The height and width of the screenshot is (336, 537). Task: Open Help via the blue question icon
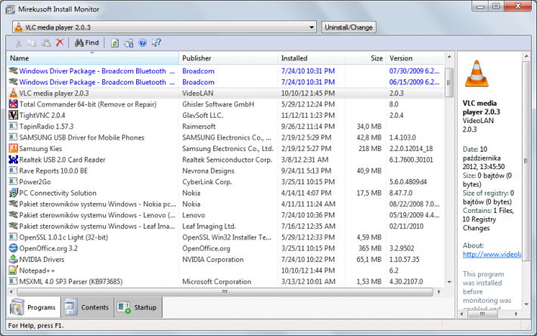click(143, 43)
